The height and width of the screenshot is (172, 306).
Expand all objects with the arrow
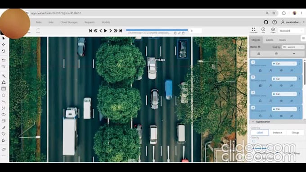[294, 53]
